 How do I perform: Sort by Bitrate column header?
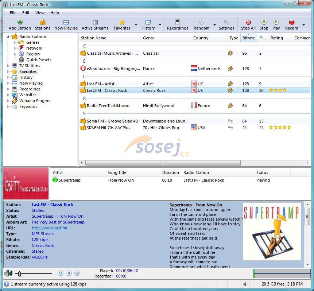coord(248,38)
